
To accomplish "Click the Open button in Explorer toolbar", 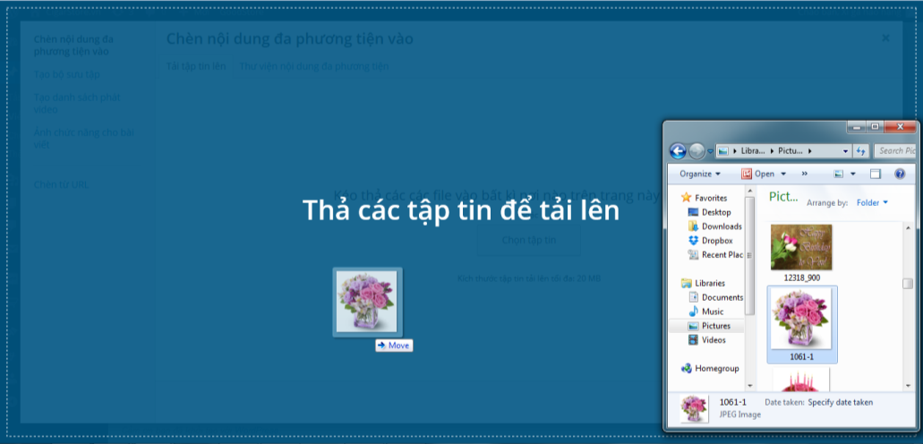I will point(757,174).
